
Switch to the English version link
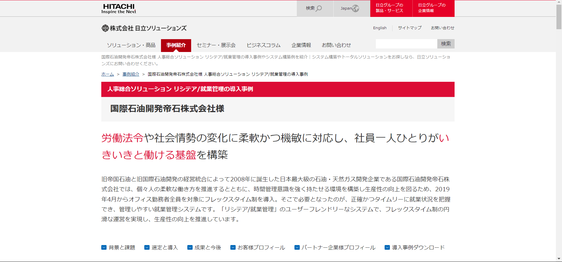pos(380,28)
